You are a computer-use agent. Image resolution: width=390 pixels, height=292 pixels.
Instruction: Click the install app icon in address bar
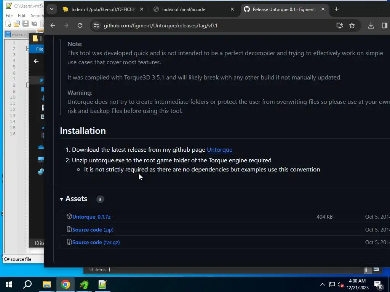tap(339, 25)
